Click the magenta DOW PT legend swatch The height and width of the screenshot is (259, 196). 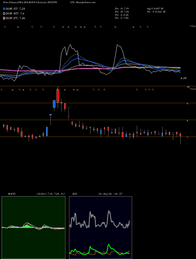point(4,18)
